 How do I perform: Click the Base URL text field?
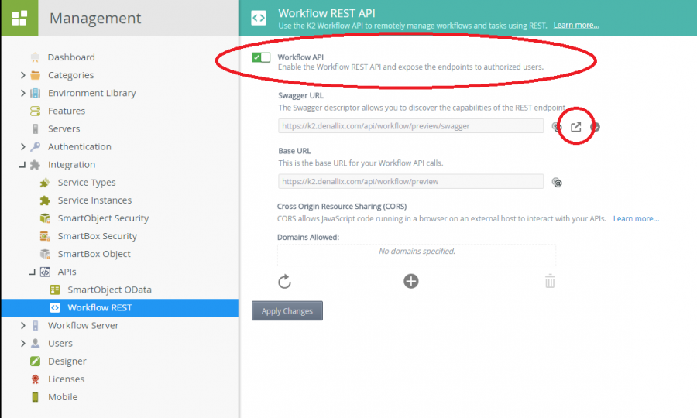pyautogui.click(x=410, y=181)
